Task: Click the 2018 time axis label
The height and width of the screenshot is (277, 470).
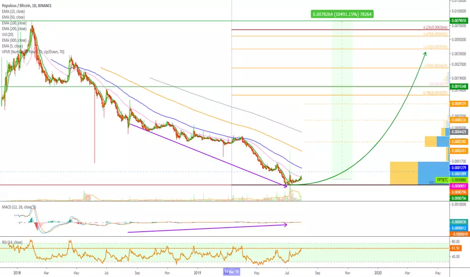Action: point(17,273)
